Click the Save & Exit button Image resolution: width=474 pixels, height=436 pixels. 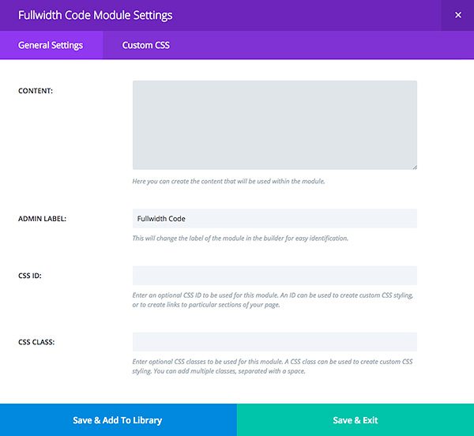click(355, 419)
